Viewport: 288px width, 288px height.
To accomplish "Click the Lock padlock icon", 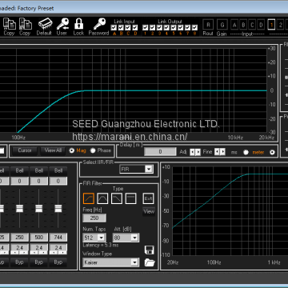I will pos(78,24).
